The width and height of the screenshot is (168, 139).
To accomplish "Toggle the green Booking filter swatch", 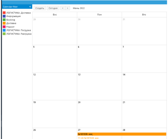I will 4,20.
